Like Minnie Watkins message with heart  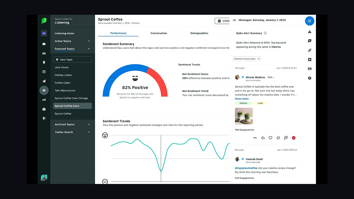(x=270, y=138)
